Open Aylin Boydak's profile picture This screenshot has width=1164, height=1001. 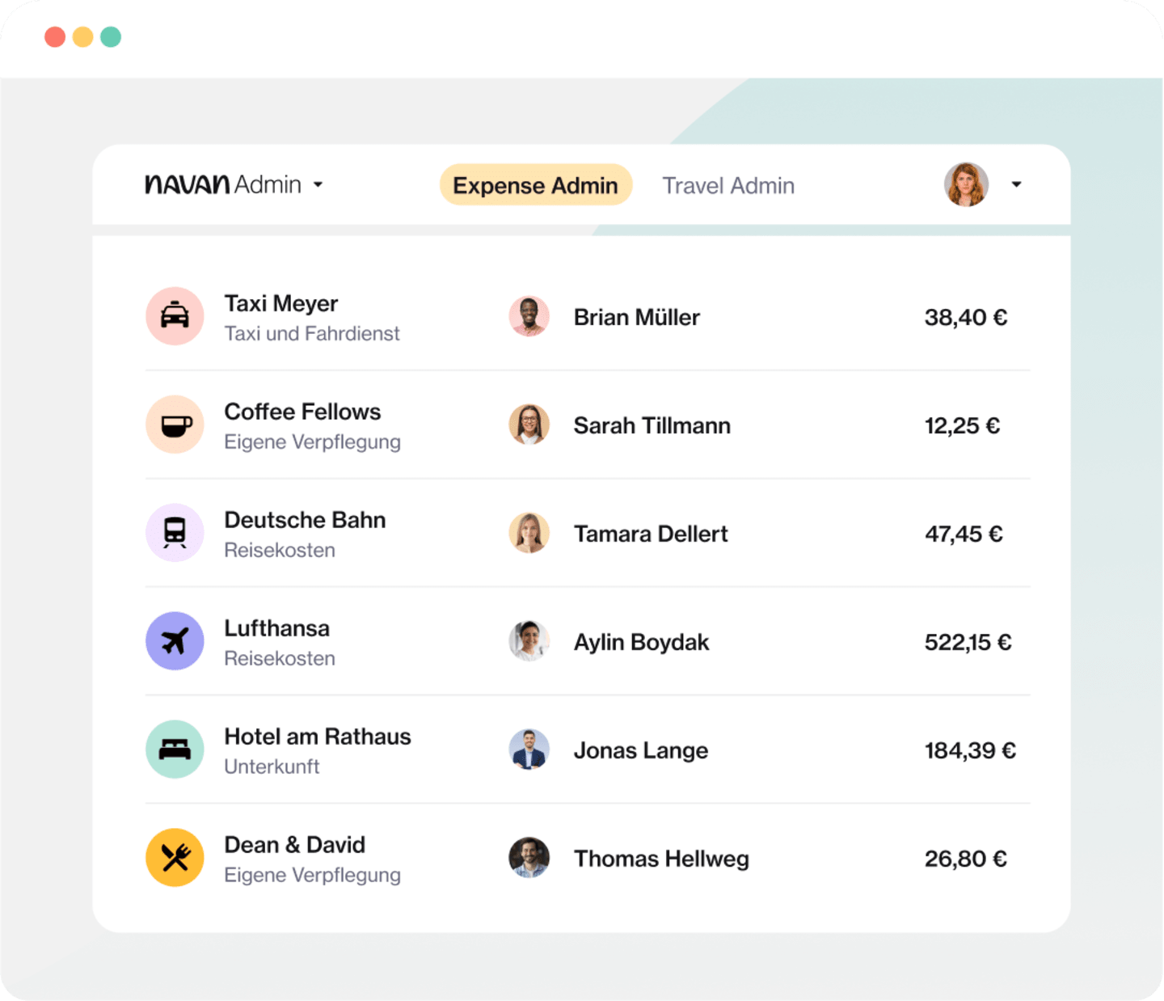(x=529, y=641)
